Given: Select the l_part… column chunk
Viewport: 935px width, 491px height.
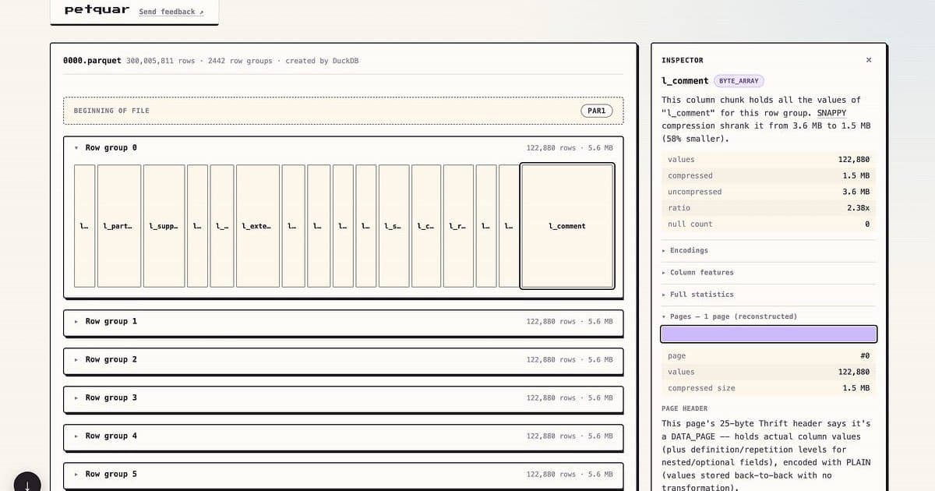Looking at the screenshot, I should click(x=119, y=226).
